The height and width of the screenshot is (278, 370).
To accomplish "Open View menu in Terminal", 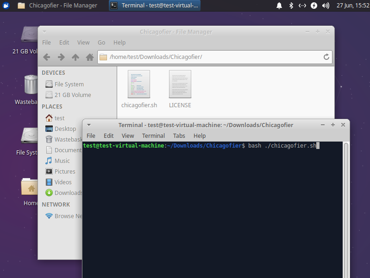I will pyautogui.click(x=128, y=136).
